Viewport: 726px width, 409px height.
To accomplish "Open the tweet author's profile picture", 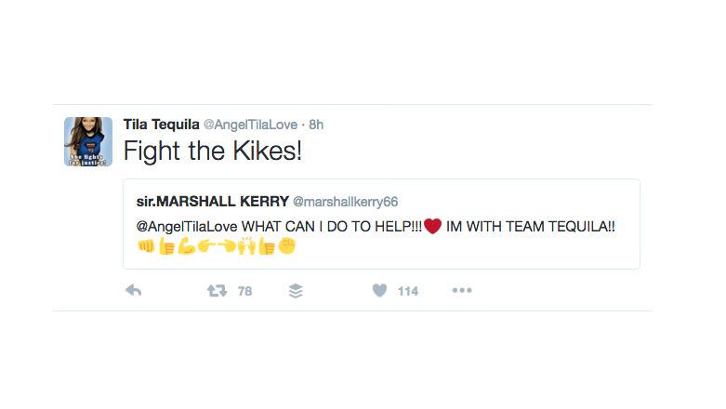I will 88,141.
